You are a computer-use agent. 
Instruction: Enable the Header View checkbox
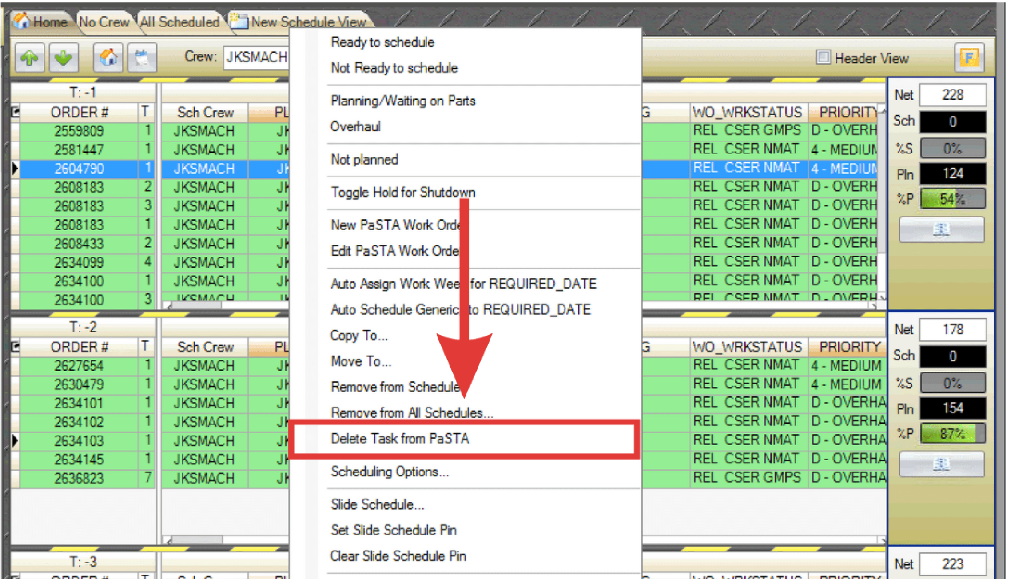823,57
